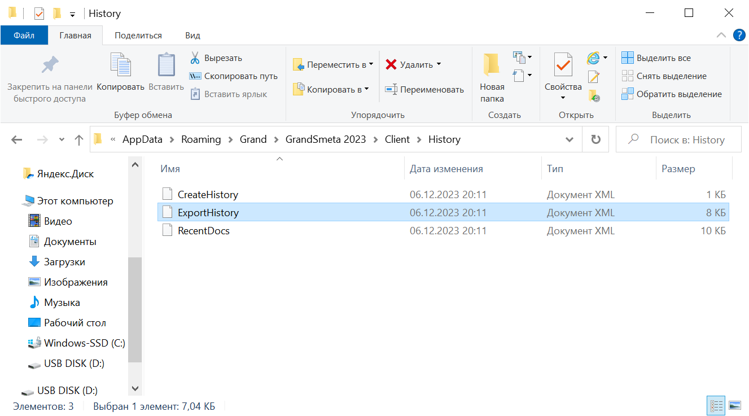The height and width of the screenshot is (416, 749).
Task: Create a folder with Новая папка
Action: pos(492,78)
